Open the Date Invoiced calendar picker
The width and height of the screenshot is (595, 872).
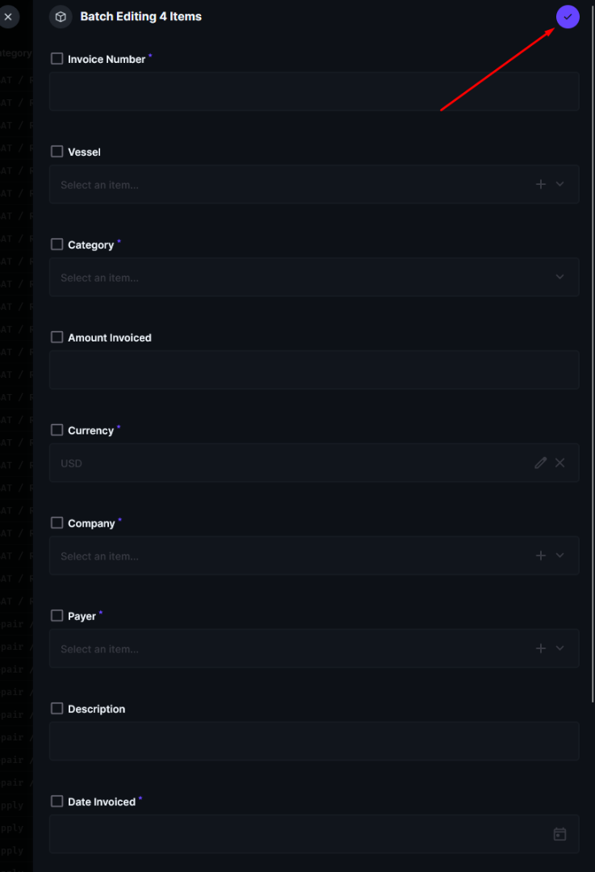(559, 834)
